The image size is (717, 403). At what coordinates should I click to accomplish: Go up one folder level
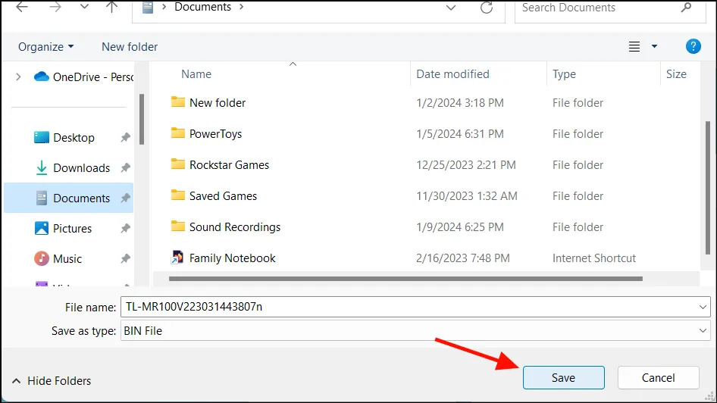(111, 8)
